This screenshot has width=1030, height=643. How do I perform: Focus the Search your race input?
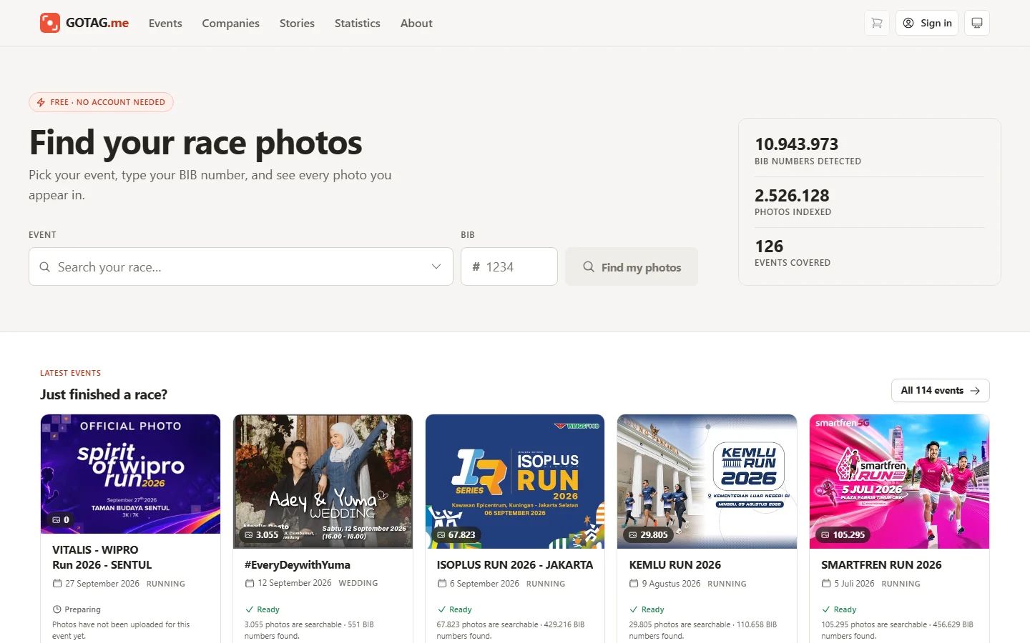[x=241, y=266]
